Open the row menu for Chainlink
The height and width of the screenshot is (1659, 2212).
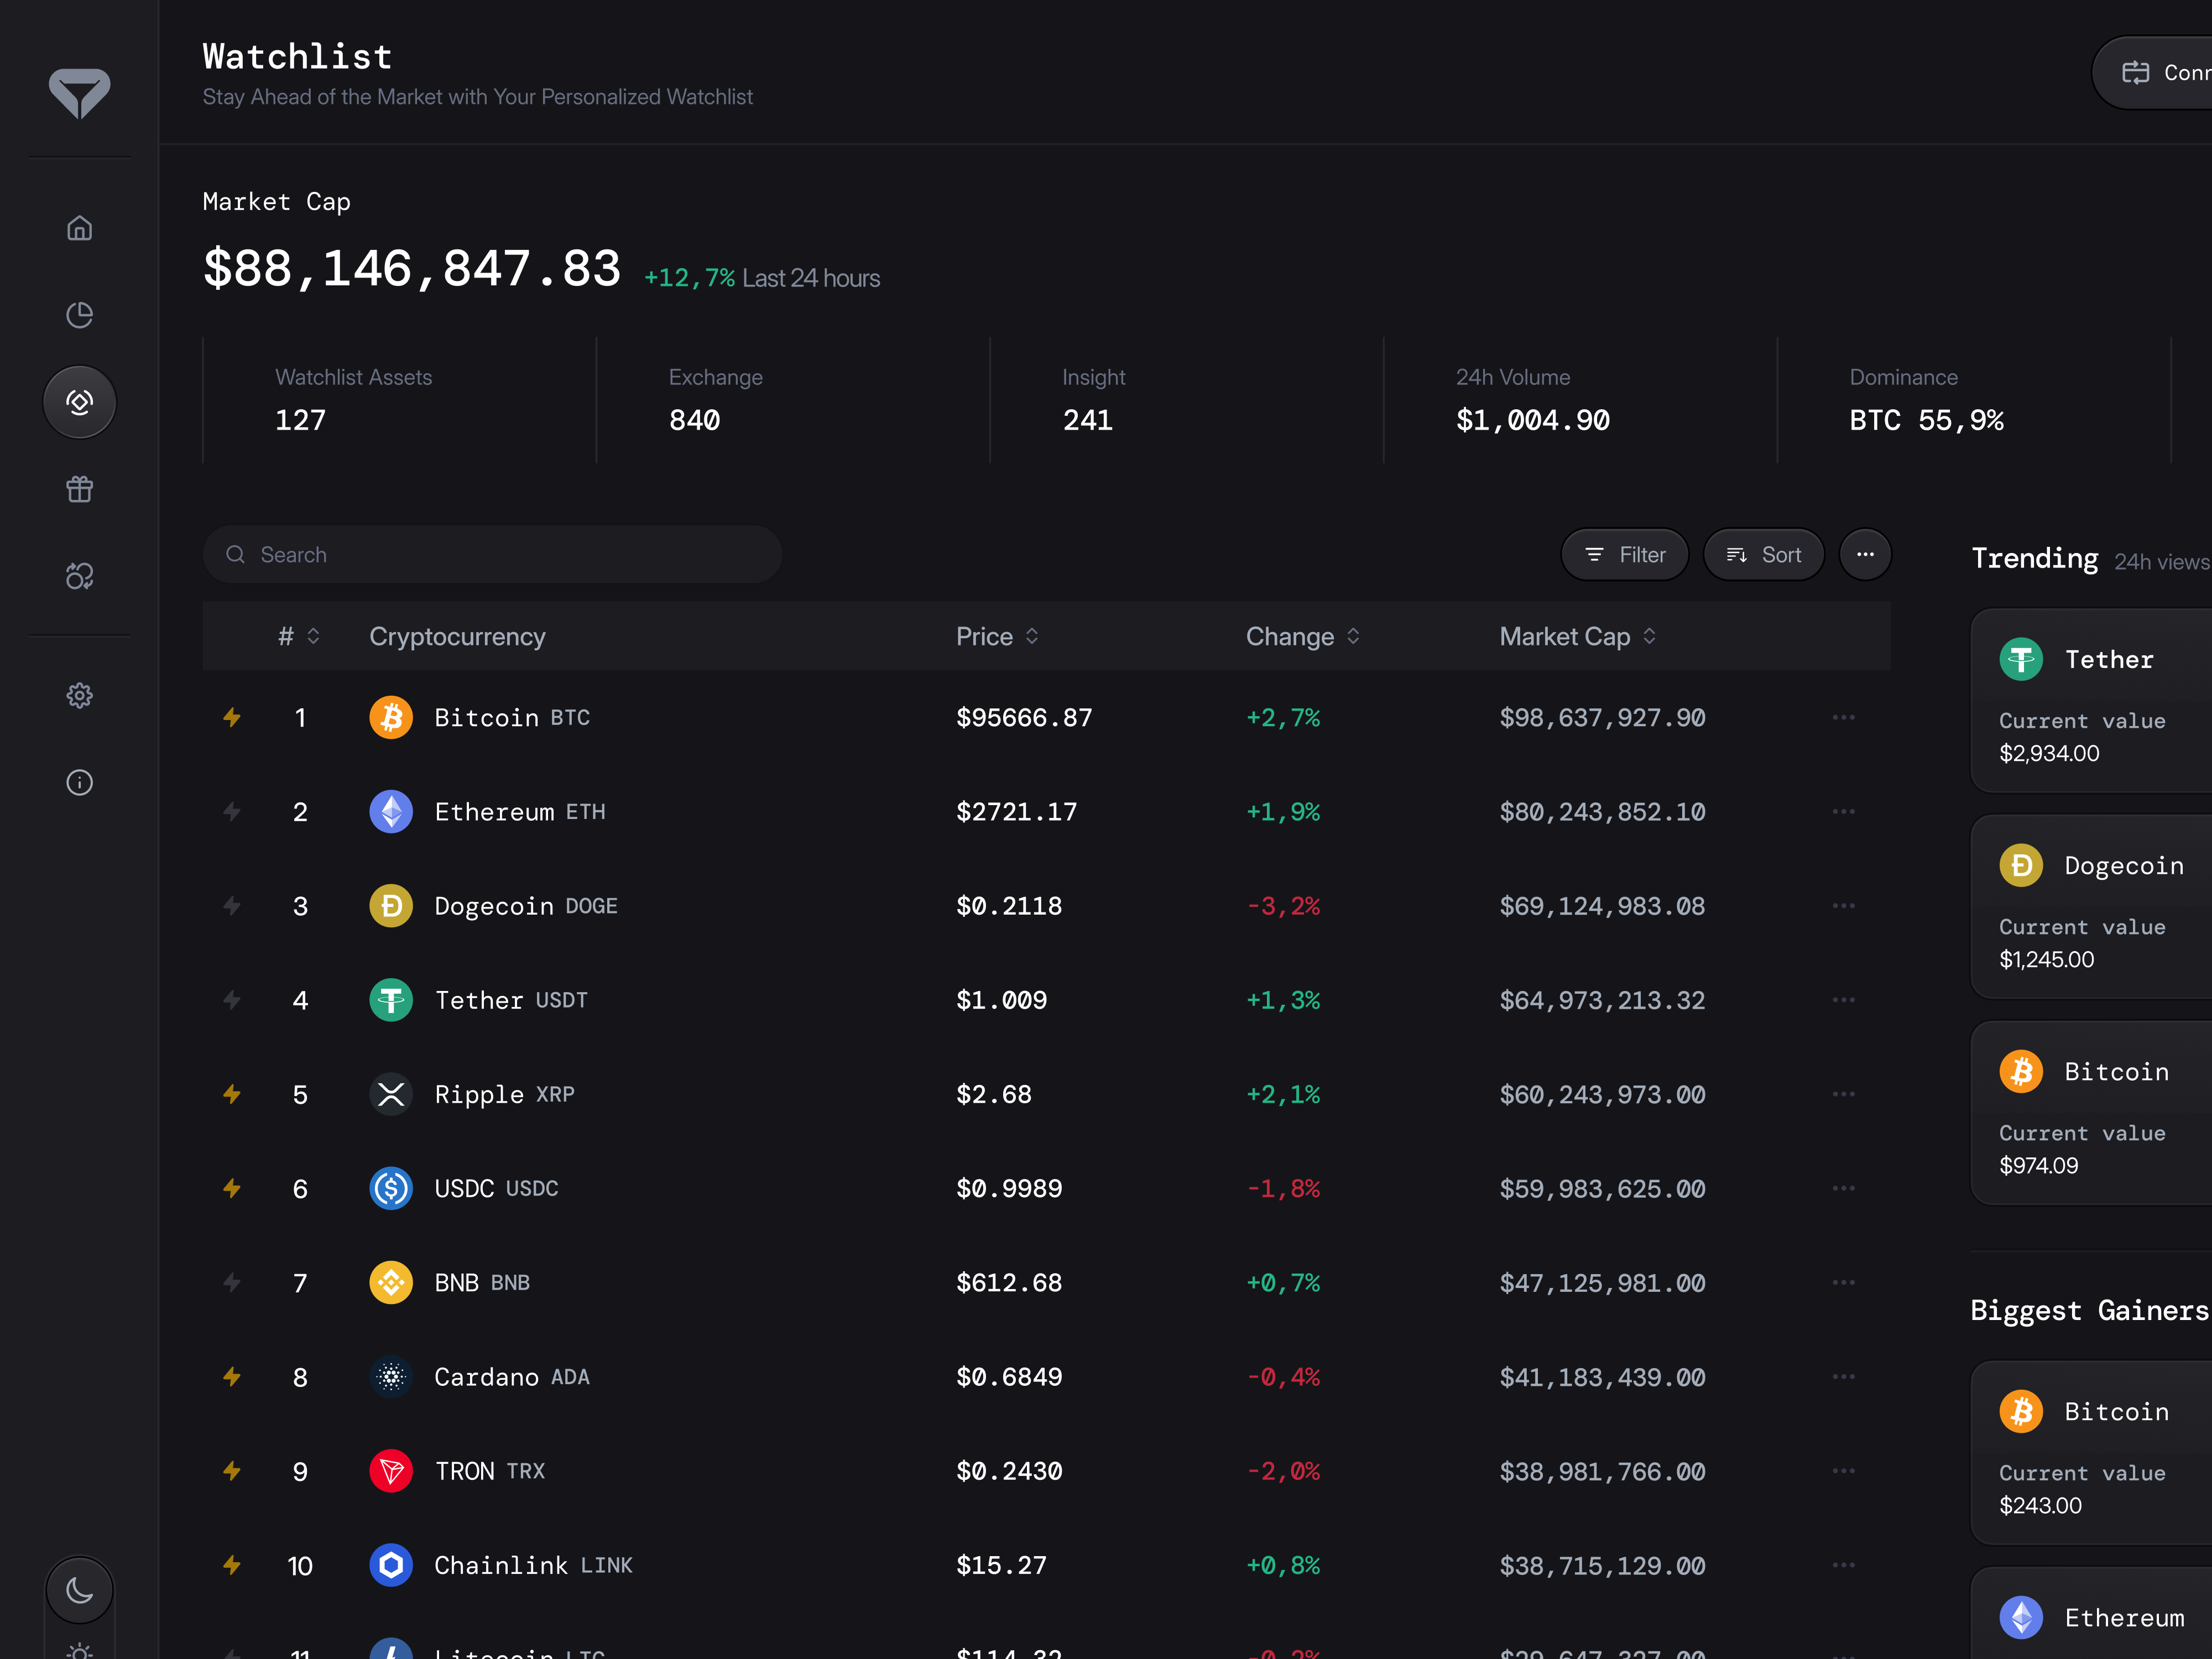(x=1843, y=1565)
